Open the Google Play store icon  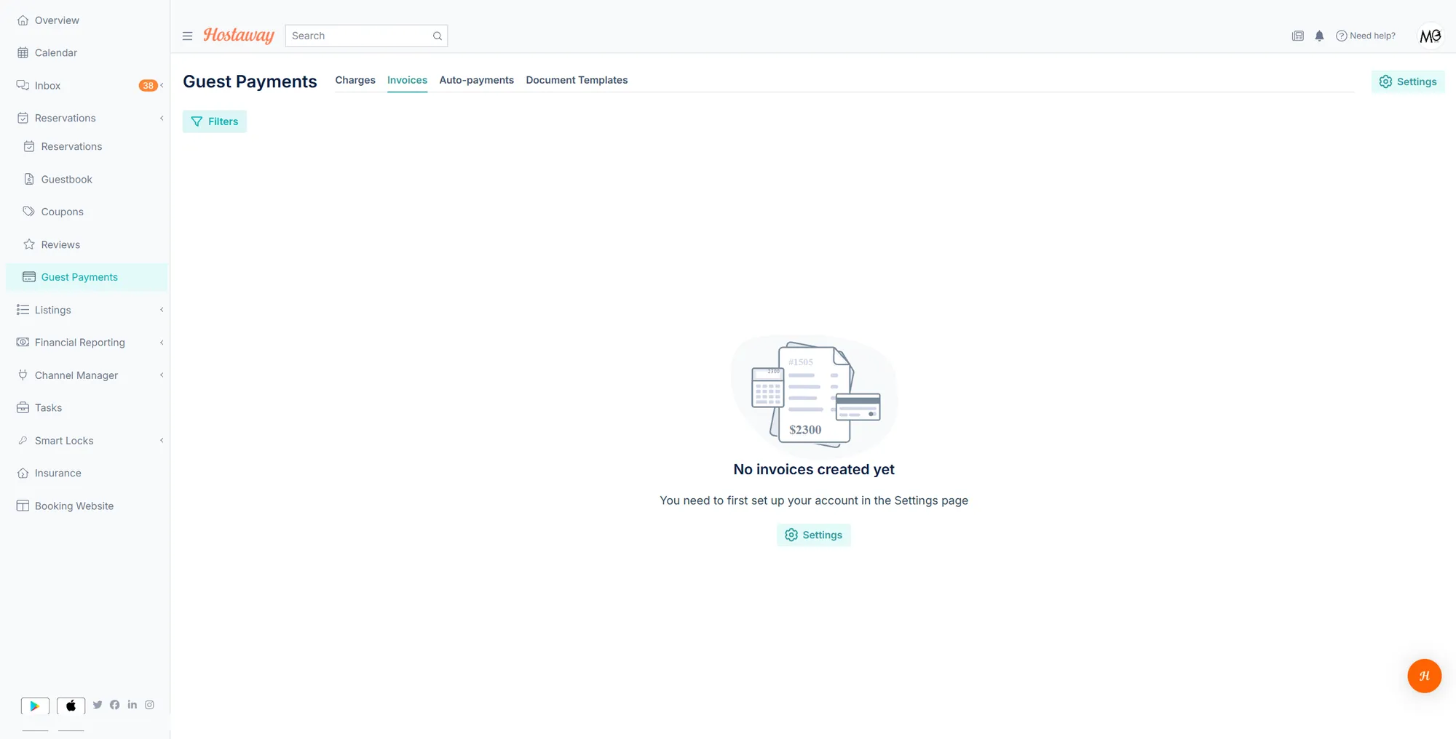[35, 706]
